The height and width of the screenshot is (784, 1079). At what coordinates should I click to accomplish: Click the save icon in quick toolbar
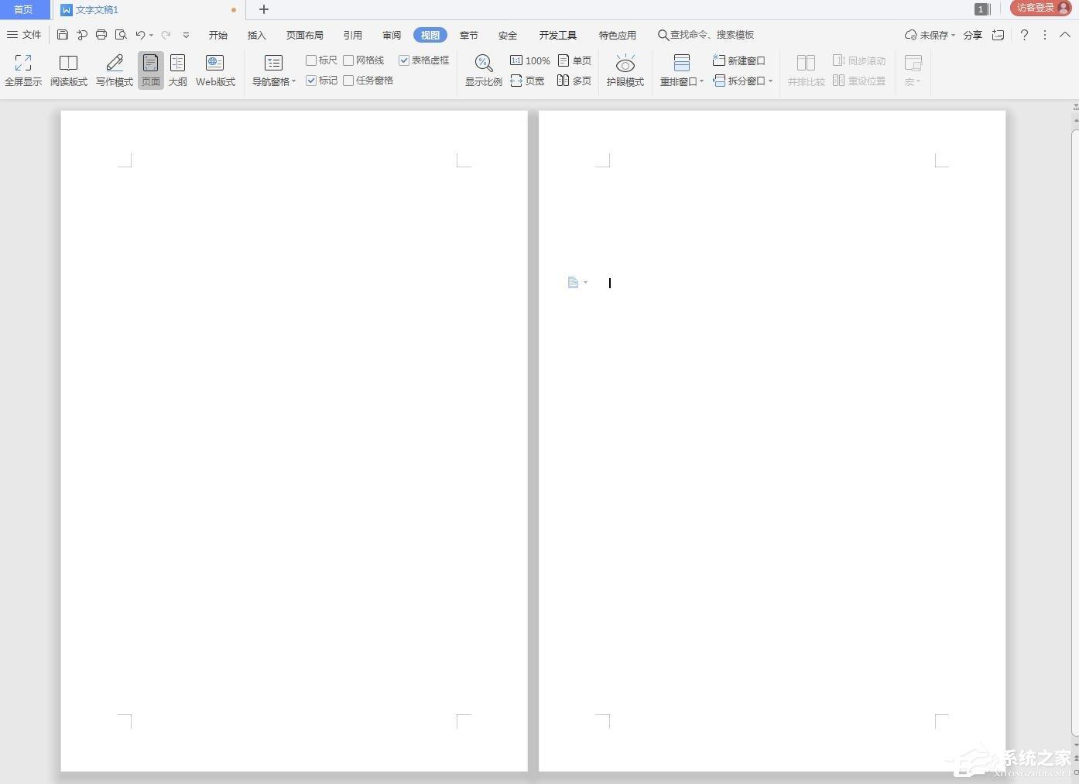click(x=63, y=35)
